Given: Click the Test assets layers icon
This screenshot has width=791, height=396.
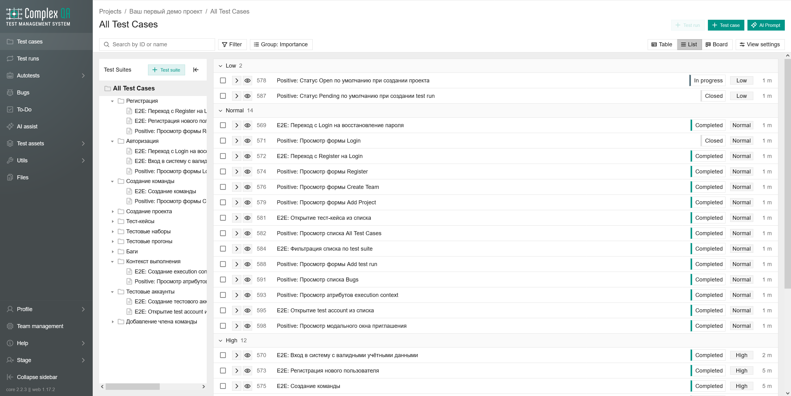Looking at the screenshot, I should pos(10,143).
